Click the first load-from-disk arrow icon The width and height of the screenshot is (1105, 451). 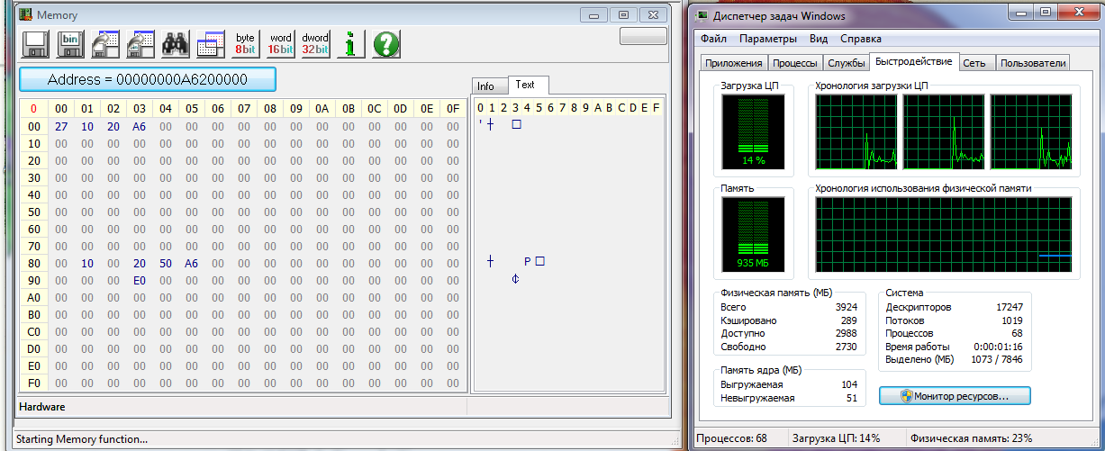(x=105, y=43)
